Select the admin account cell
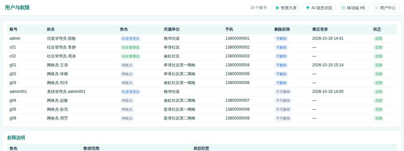This screenshot has width=404, height=151. pyautogui.click(x=15, y=38)
